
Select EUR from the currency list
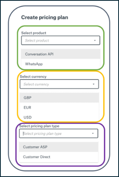(x=59, y=107)
